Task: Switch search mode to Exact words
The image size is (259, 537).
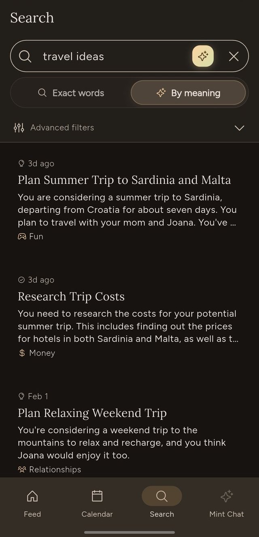Action: coord(72,93)
